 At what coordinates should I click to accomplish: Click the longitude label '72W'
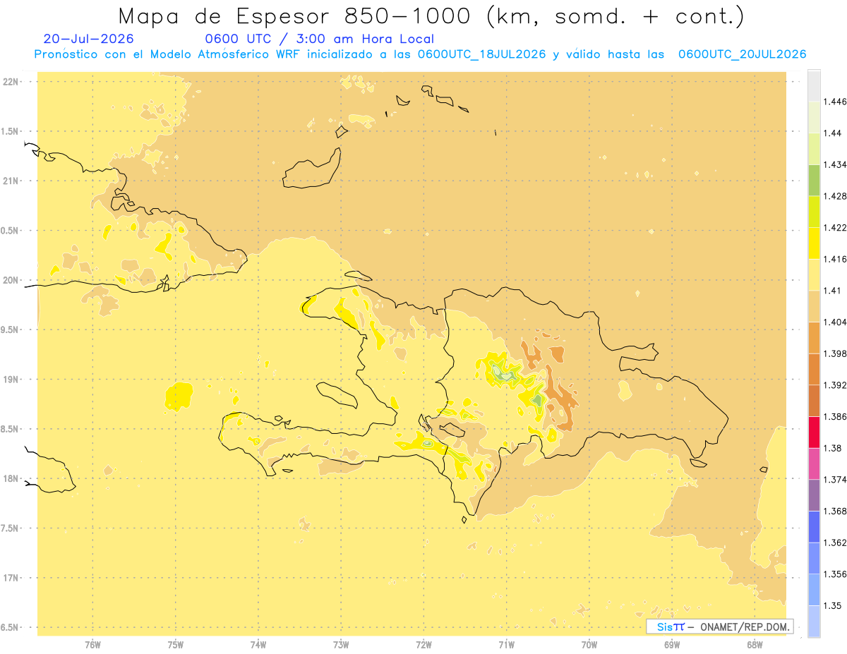pos(423,644)
